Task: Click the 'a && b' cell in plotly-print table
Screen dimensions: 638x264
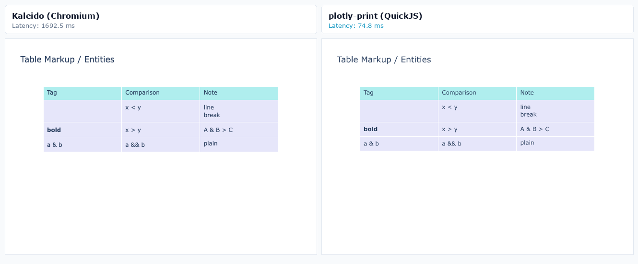Action: point(477,144)
